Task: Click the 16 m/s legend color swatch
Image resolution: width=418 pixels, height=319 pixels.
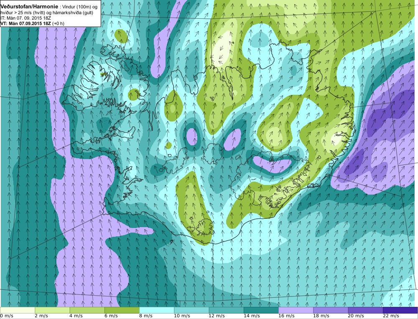Action: pyautogui.click(x=296, y=310)
